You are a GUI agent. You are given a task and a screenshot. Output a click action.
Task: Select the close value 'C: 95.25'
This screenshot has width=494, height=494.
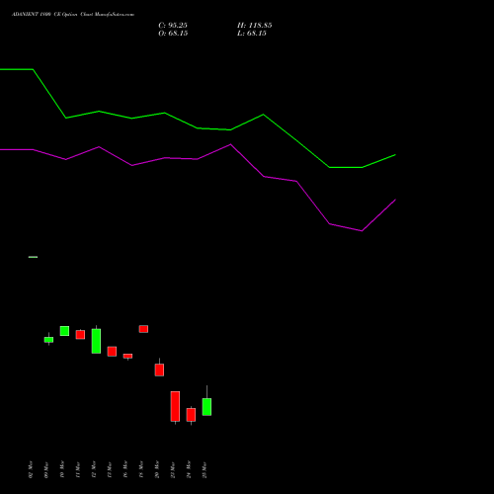click(x=173, y=26)
